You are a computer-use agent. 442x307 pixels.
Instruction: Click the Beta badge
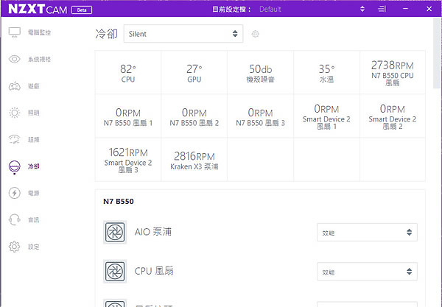point(82,10)
